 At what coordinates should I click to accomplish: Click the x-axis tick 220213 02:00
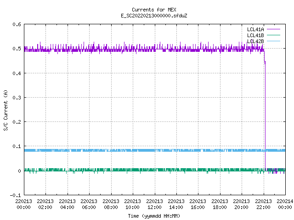[x=45, y=204]
